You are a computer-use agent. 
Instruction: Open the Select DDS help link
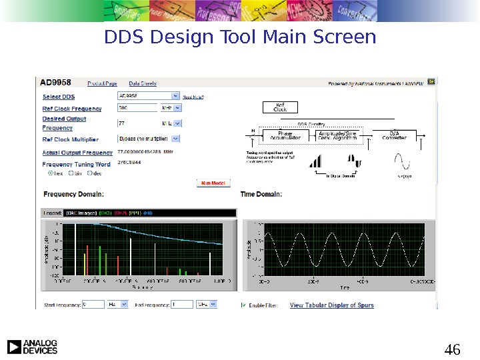(59, 97)
